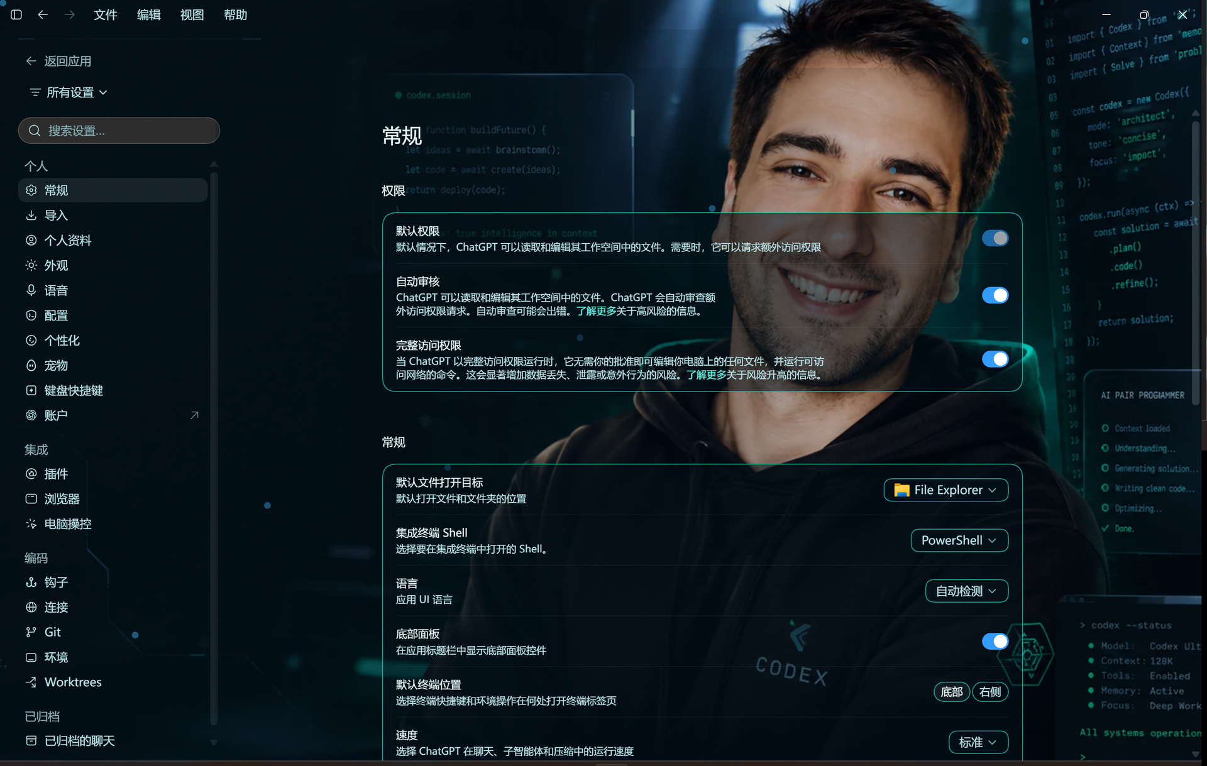The width and height of the screenshot is (1207, 766).
Task: Open the 文件 menu
Action: [105, 14]
